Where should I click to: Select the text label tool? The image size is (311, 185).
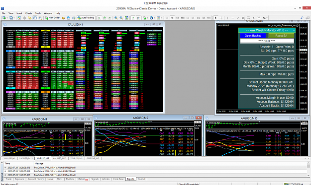(x=253, y=18)
